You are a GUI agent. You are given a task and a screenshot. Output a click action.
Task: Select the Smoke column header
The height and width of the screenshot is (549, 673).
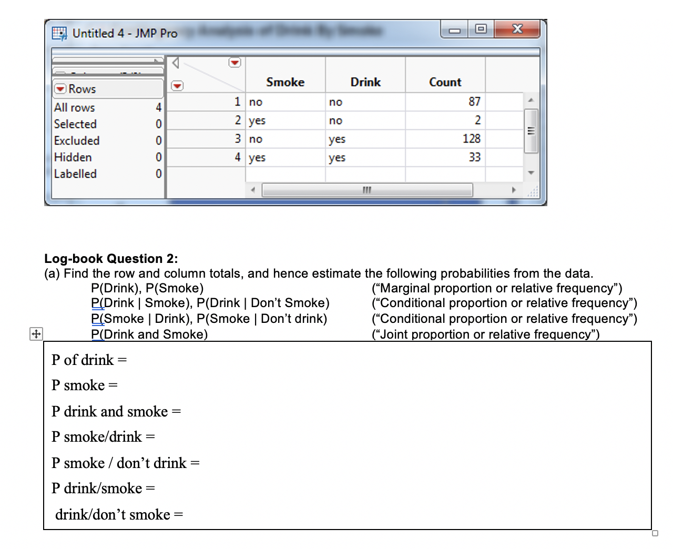tap(285, 82)
